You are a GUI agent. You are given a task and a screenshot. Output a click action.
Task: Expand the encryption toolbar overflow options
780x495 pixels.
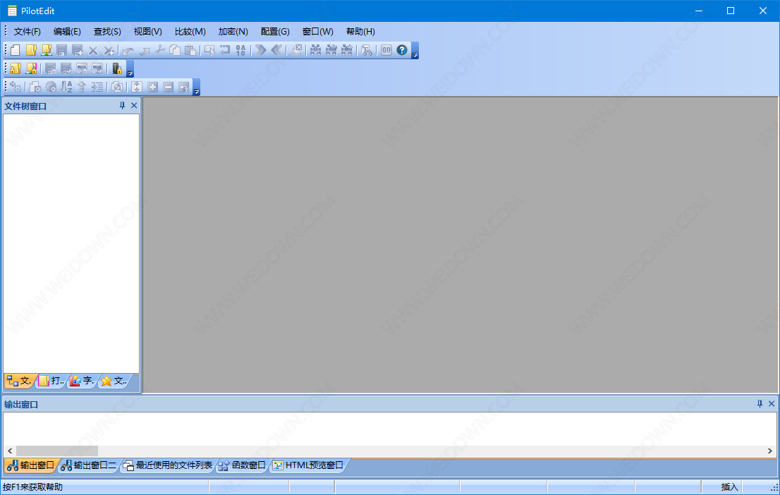(x=130, y=68)
